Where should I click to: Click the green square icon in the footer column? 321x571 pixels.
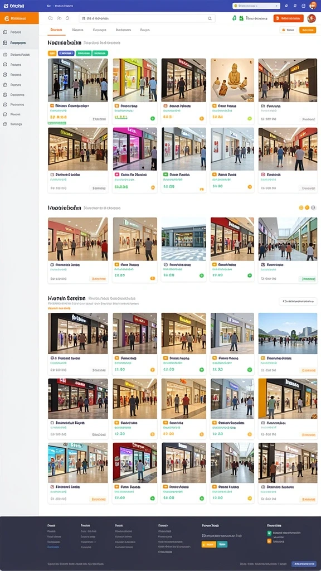coord(269,533)
